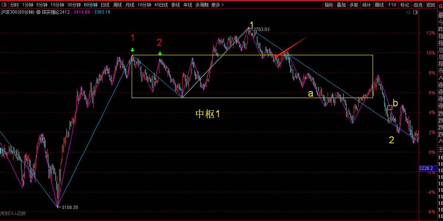Click the 沪深300(60分钟) chart title

click(x=18, y=12)
